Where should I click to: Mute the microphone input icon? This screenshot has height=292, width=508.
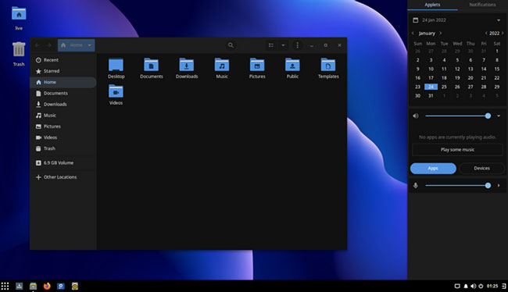(x=416, y=186)
